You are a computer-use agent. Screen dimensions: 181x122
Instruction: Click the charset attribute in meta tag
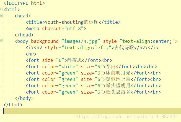pos(51,28)
